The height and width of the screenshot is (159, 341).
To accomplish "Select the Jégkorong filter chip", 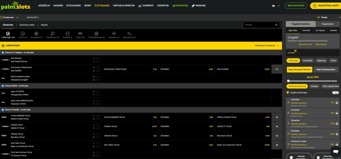I will [x=321, y=61].
